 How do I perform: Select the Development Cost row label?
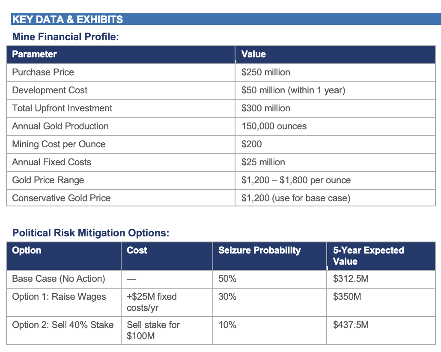pos(50,90)
